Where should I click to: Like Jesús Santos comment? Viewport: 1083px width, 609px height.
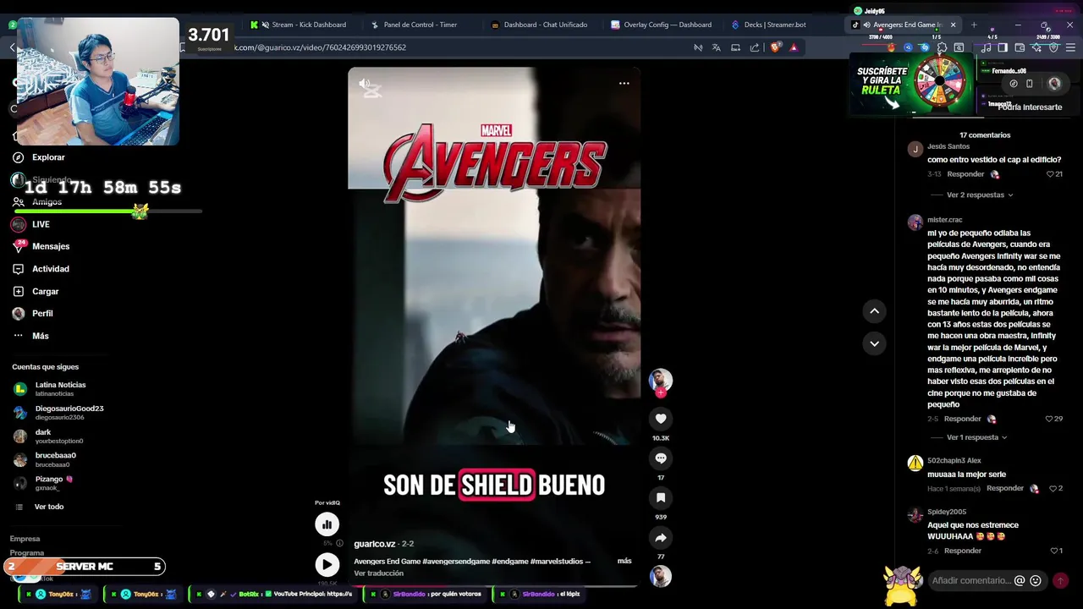pyautogui.click(x=1051, y=174)
